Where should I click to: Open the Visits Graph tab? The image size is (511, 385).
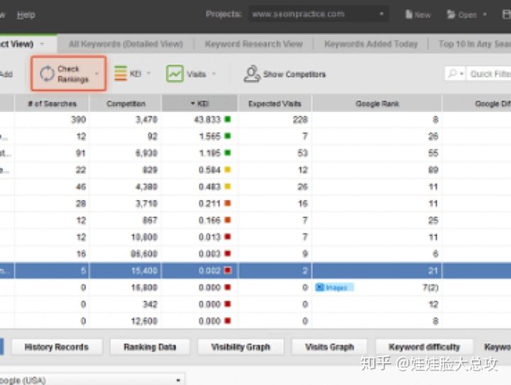[x=329, y=347]
